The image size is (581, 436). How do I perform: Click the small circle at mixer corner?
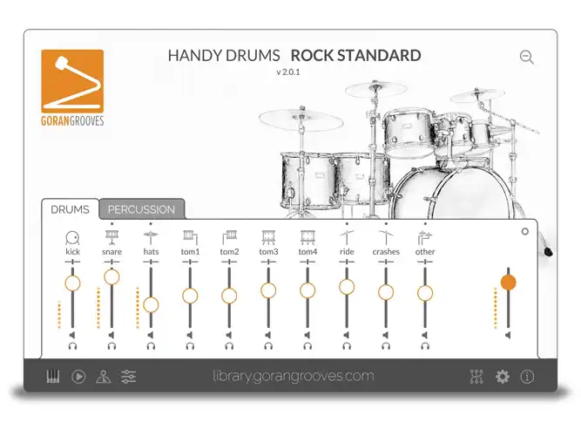coord(524,232)
